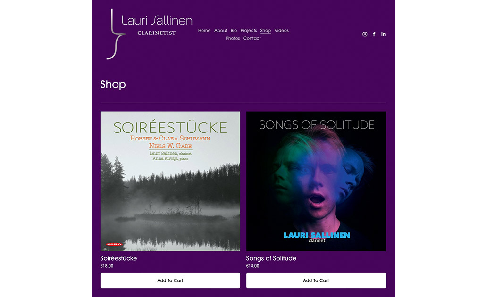Click the Soiréestücke product title

click(118, 258)
